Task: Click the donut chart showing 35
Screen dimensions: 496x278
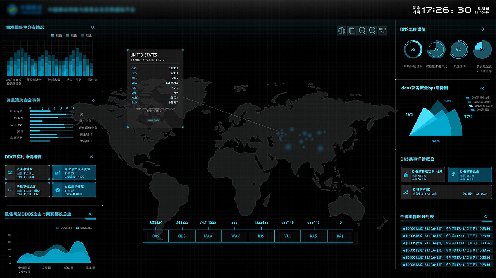Action: tap(413, 50)
